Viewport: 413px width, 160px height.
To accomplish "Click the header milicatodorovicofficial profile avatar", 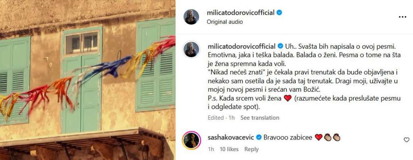I will click(191, 17).
